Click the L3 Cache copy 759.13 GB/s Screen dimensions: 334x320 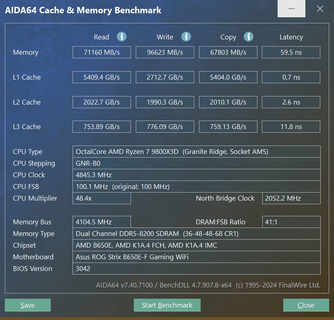228,127
